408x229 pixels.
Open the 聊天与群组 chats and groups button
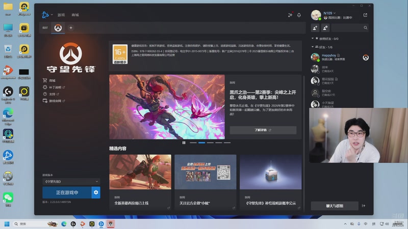click(x=335, y=206)
